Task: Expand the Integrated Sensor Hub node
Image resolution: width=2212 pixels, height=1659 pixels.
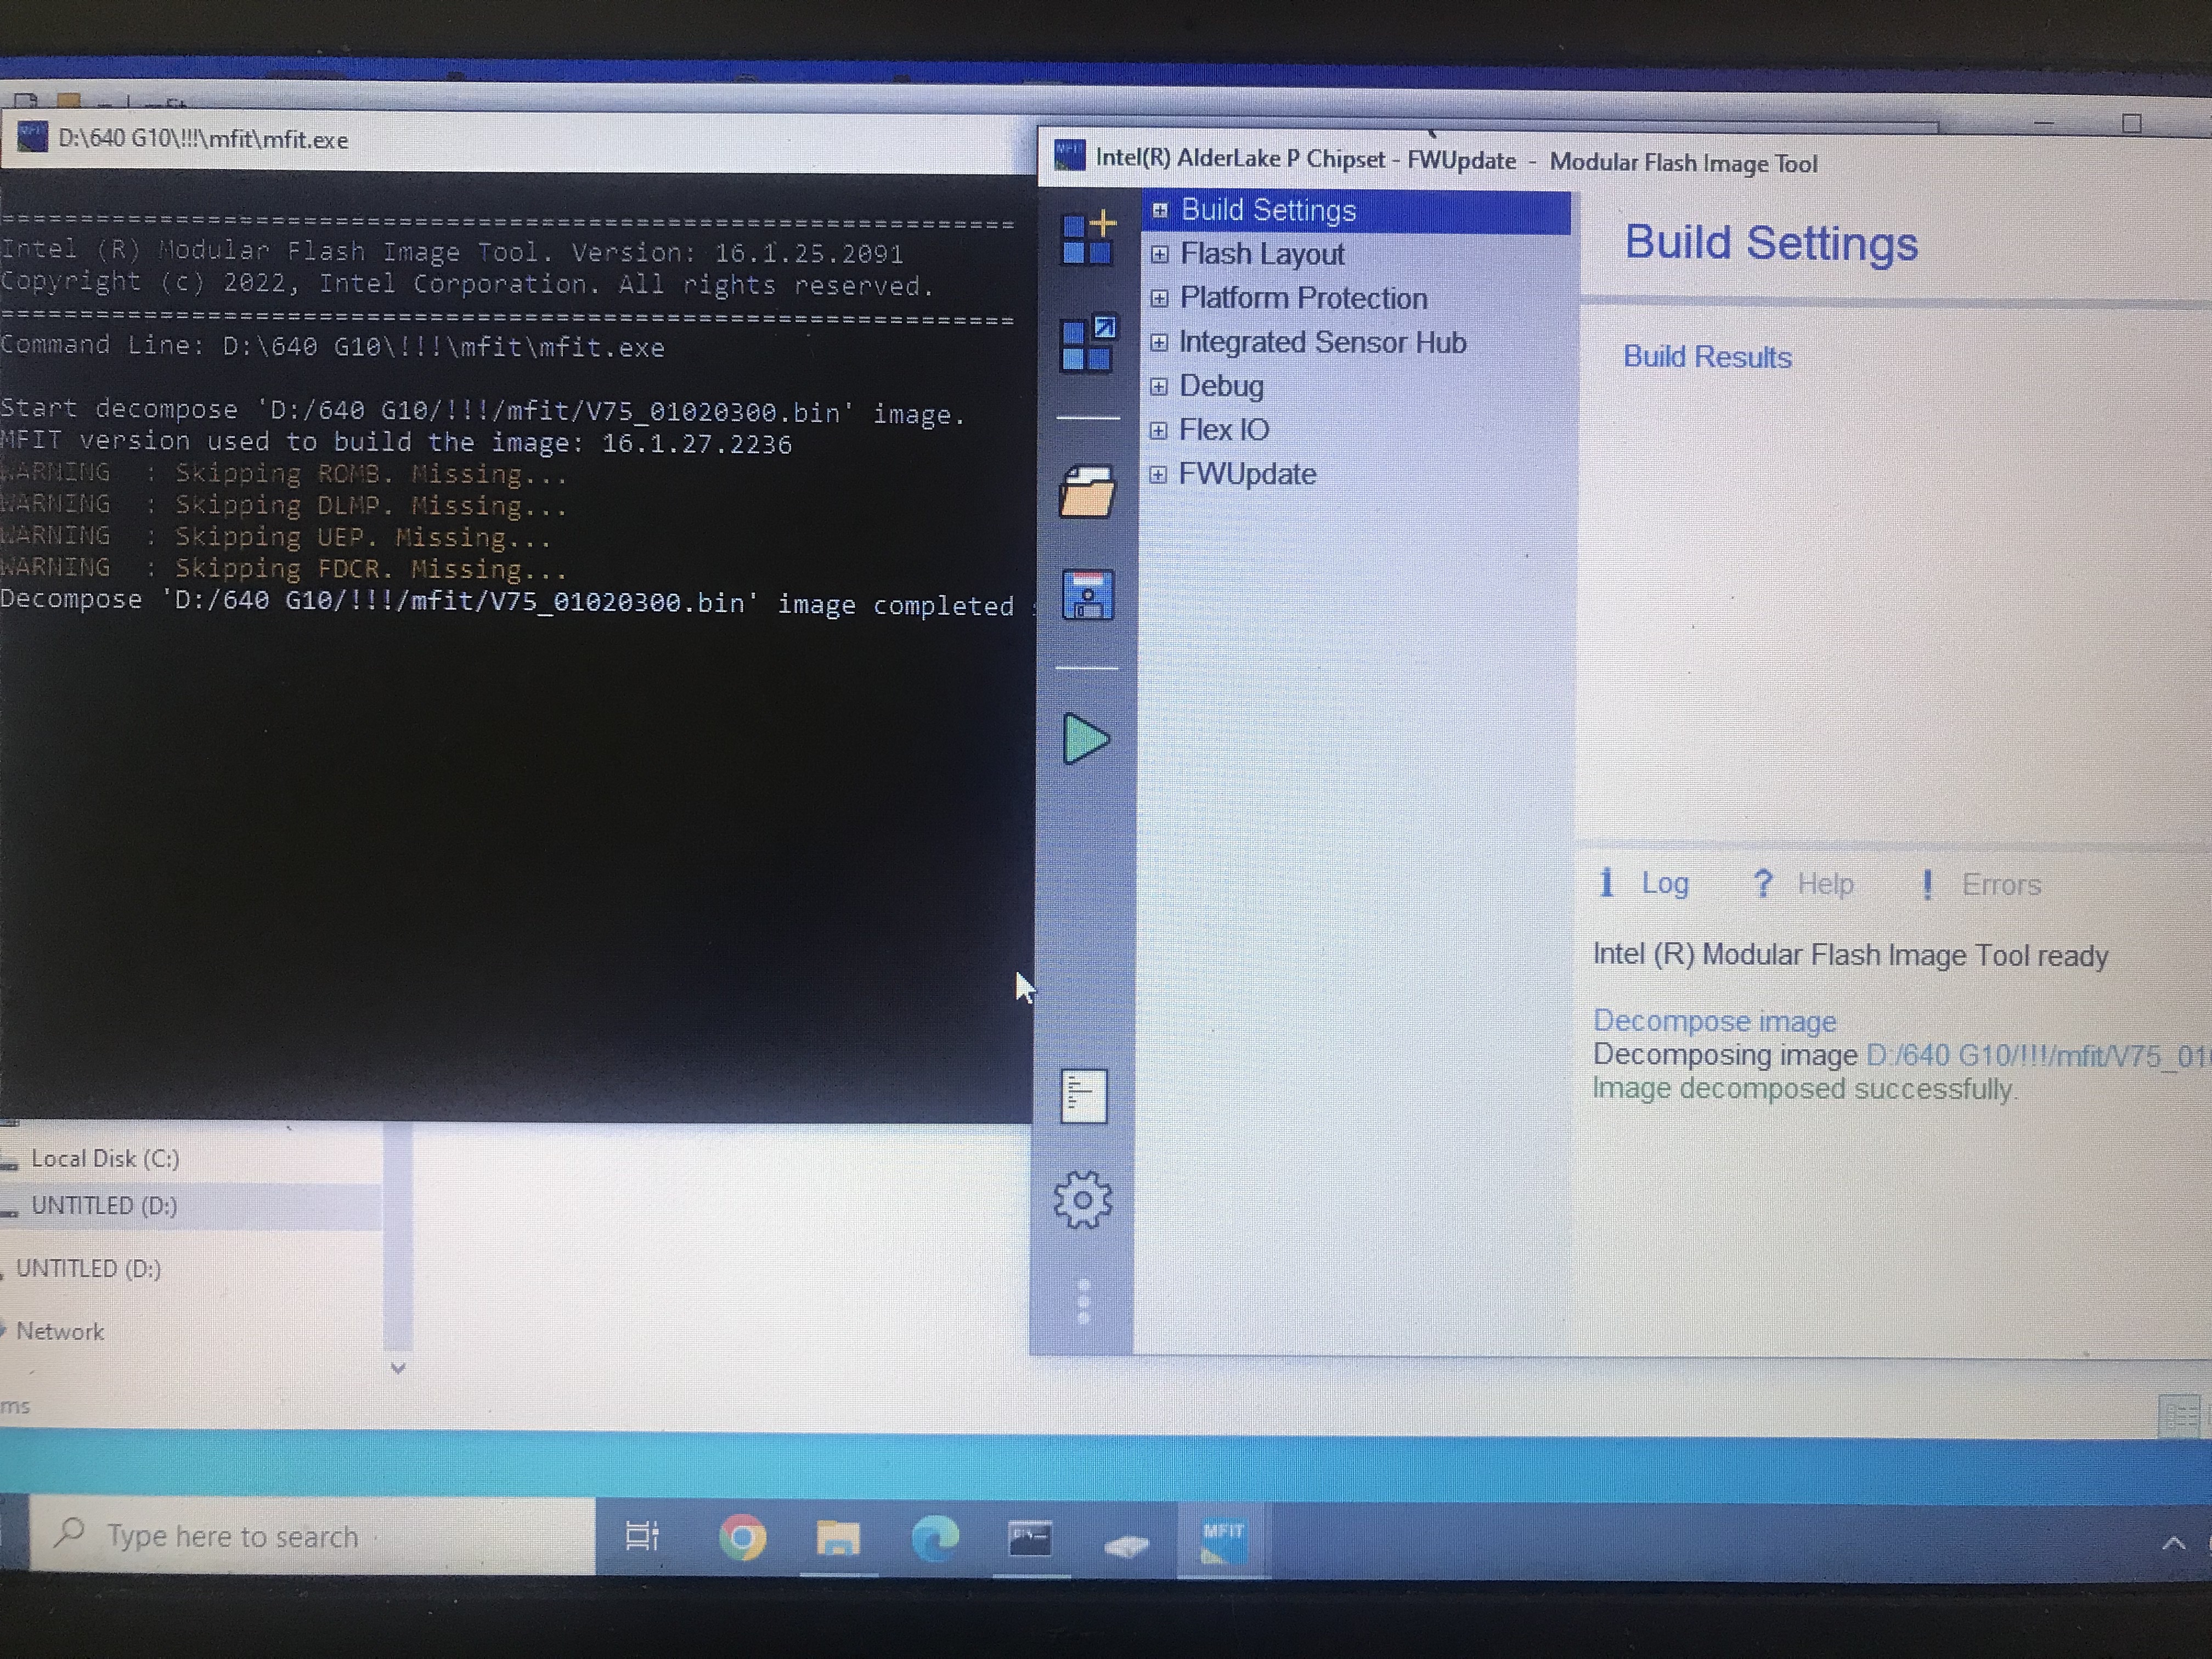Action: click(1158, 342)
